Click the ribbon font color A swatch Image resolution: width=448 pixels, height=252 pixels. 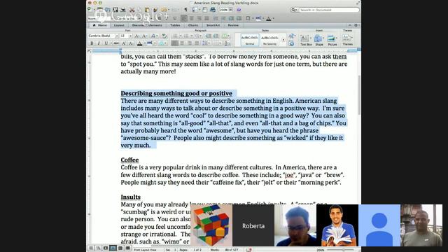point(140,43)
